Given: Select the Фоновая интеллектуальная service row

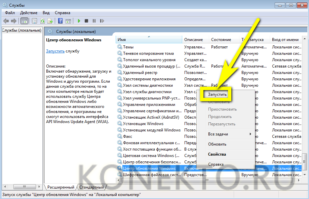Looking at the screenshot, I should (151, 143).
